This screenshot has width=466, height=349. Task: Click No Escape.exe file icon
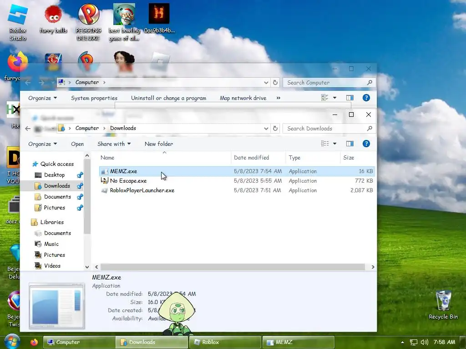(x=104, y=181)
